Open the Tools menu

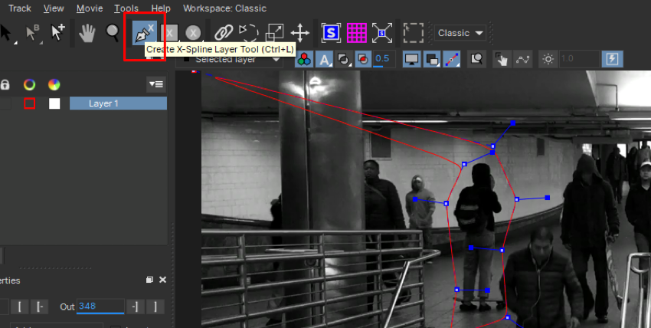click(x=126, y=8)
